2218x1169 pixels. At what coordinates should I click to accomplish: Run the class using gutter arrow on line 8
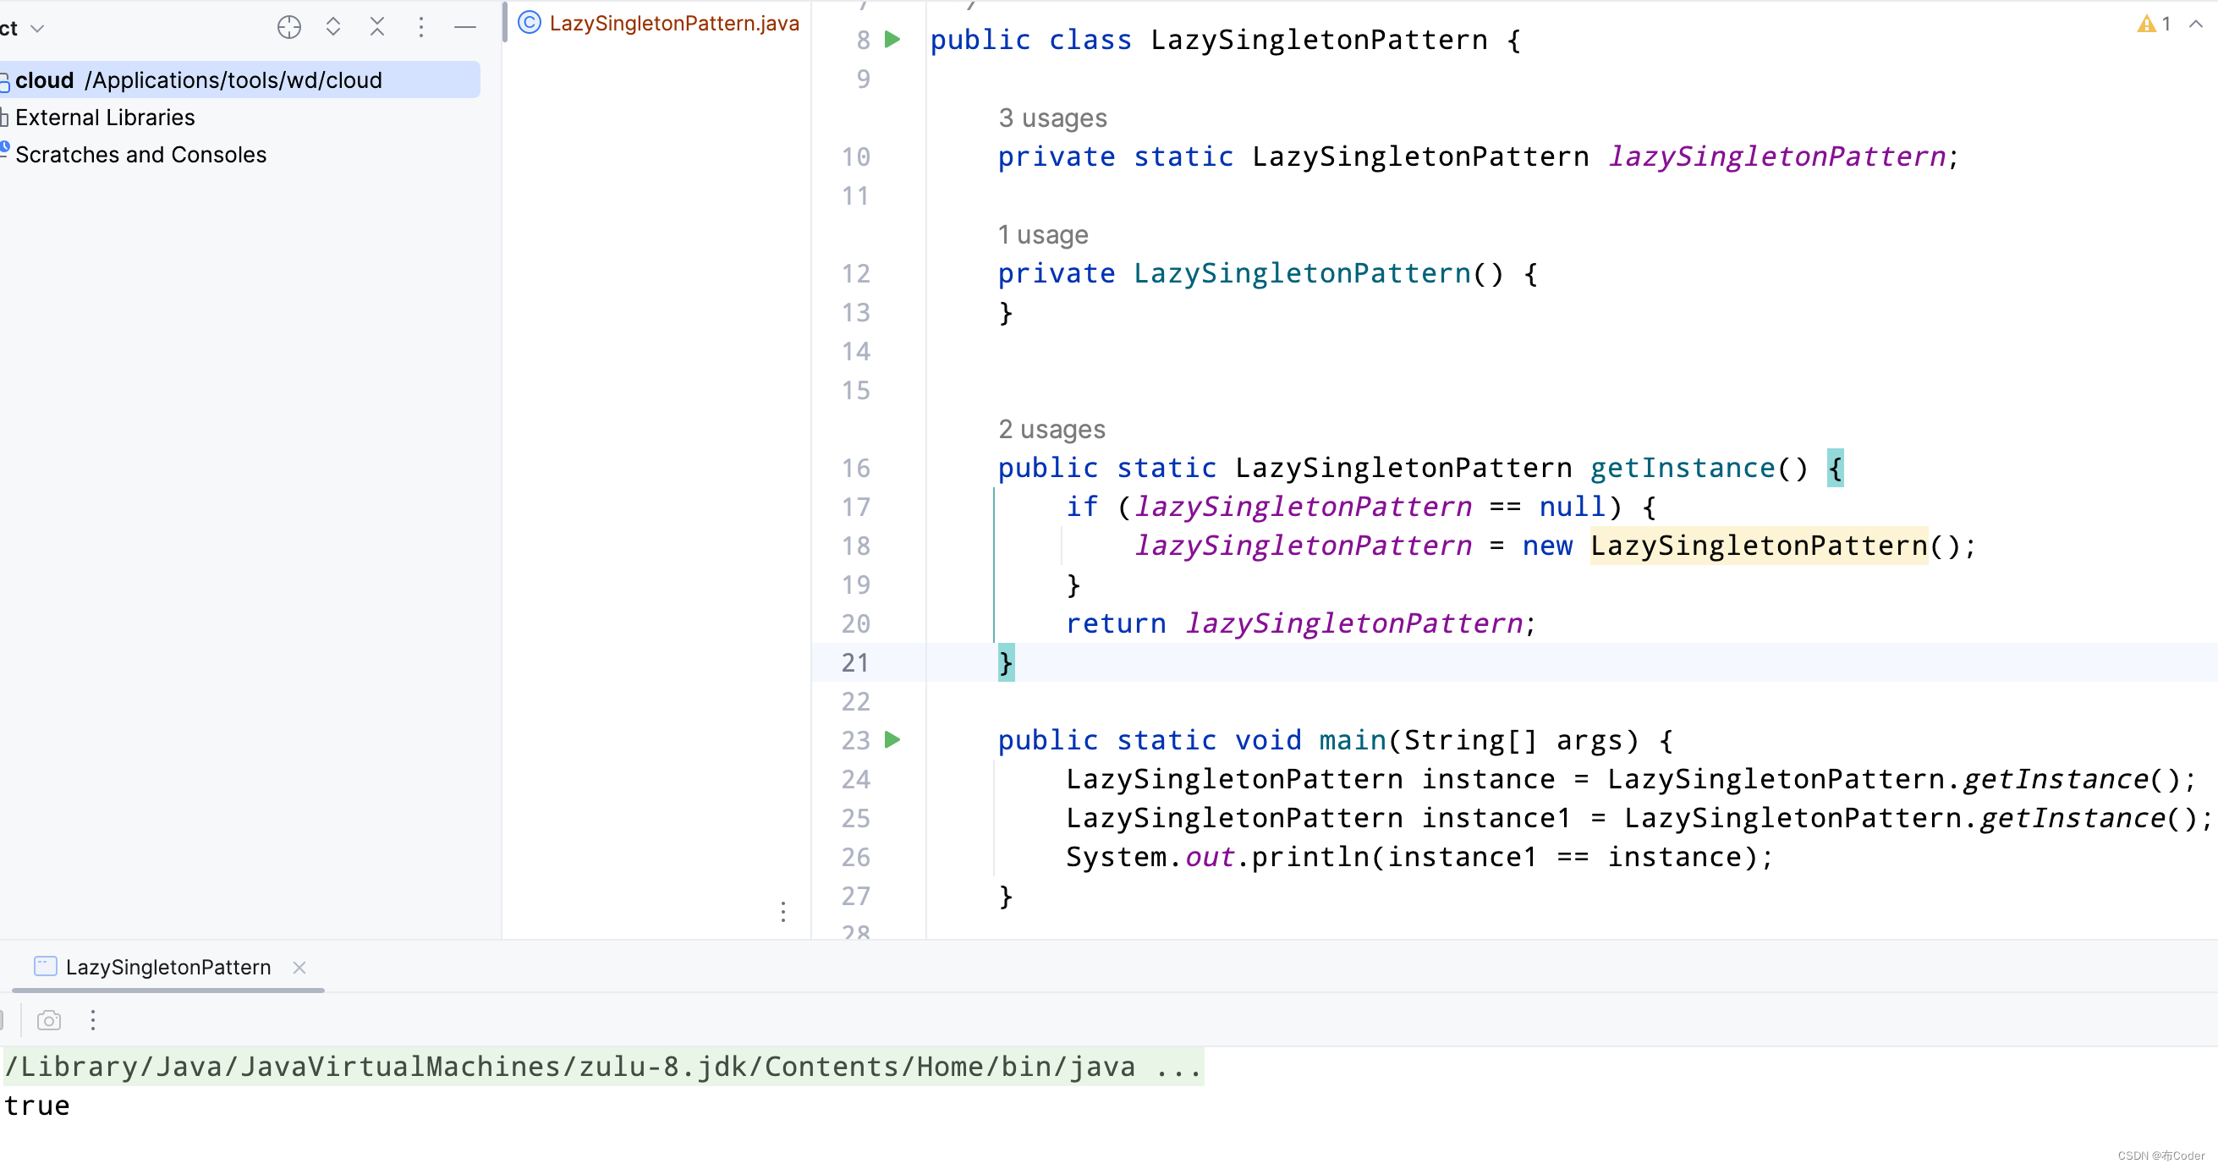[893, 40]
